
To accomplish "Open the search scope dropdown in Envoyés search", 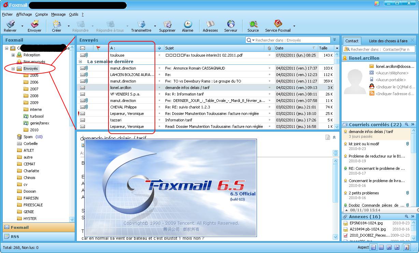I will tap(254, 40).
